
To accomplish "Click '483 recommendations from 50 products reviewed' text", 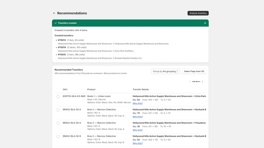I will 78,73.
